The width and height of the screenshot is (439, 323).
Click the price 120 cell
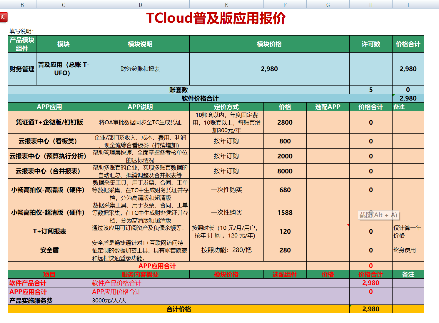pyautogui.click(x=285, y=231)
